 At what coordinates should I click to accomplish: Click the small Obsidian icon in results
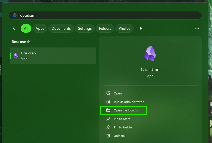click(x=16, y=56)
